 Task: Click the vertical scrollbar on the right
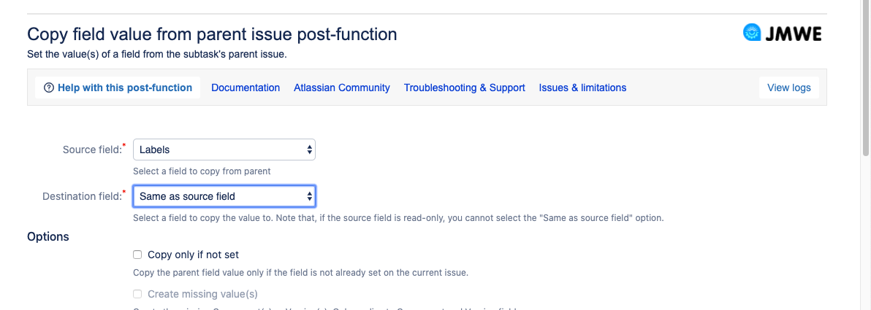pyautogui.click(x=865, y=73)
